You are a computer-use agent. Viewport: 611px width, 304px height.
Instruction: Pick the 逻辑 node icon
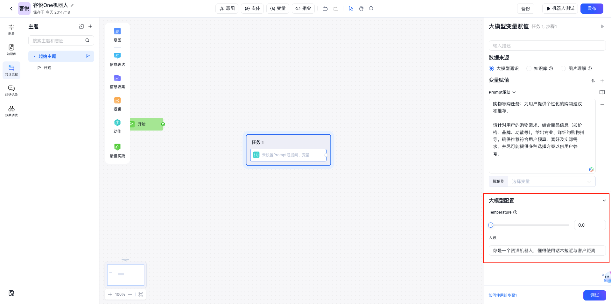coord(117,101)
